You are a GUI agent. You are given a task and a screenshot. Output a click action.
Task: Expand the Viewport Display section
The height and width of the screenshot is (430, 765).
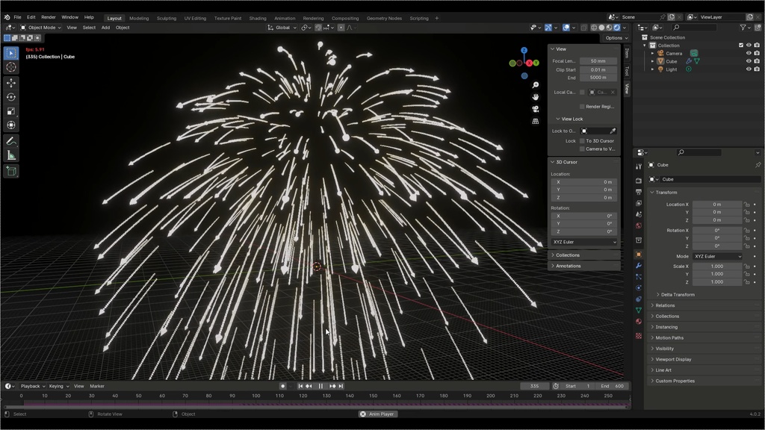click(673, 359)
